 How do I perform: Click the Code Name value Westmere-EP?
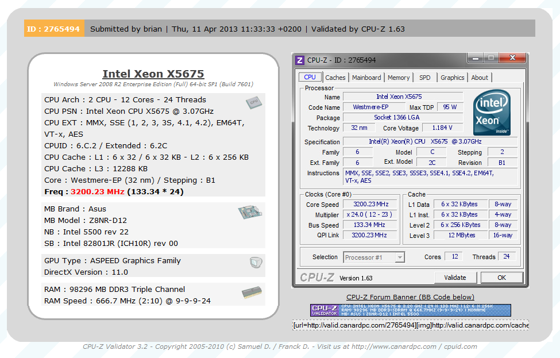(374, 107)
